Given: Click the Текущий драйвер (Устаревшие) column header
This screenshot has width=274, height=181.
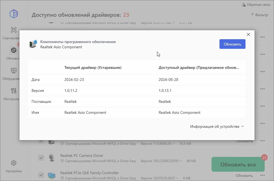Looking at the screenshot, I should pyautogui.click(x=93, y=67).
